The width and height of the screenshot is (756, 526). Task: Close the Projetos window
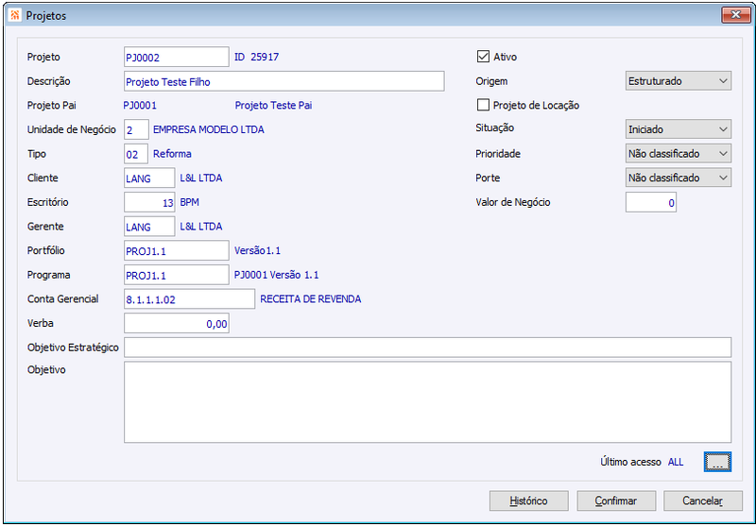click(x=736, y=15)
